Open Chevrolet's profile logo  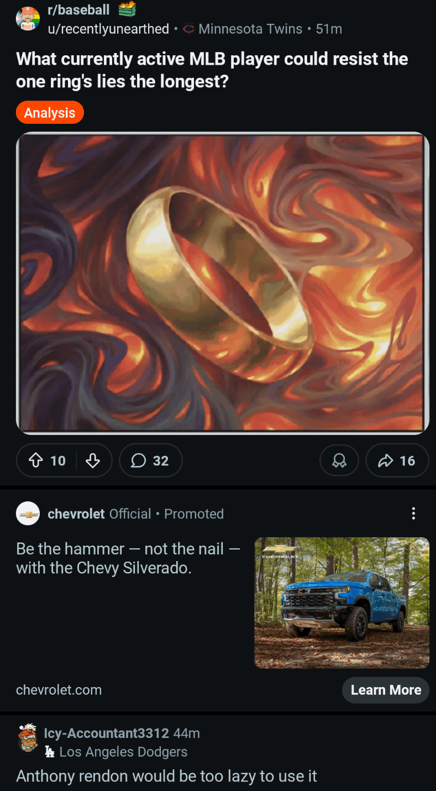pos(28,514)
